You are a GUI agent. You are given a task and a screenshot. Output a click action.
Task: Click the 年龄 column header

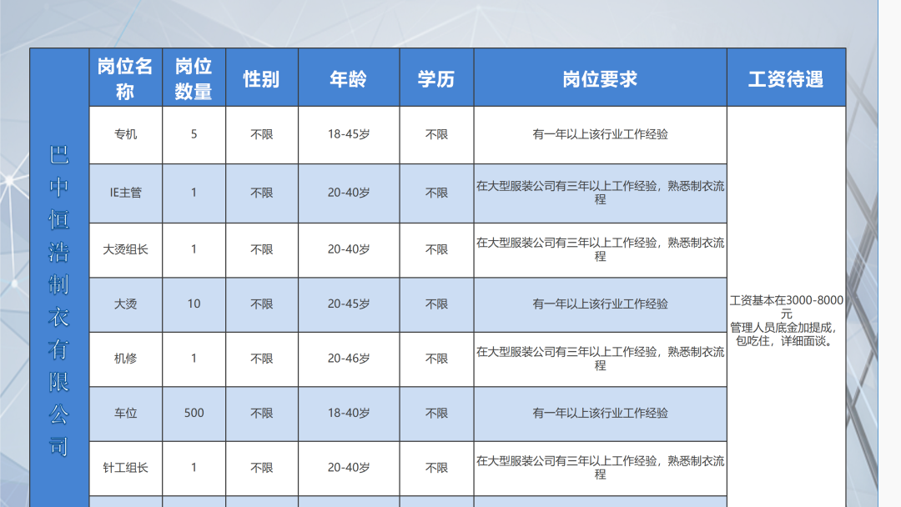pos(348,79)
